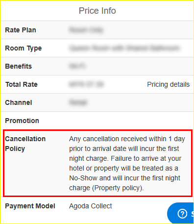Select the Promotion label

[22, 121]
